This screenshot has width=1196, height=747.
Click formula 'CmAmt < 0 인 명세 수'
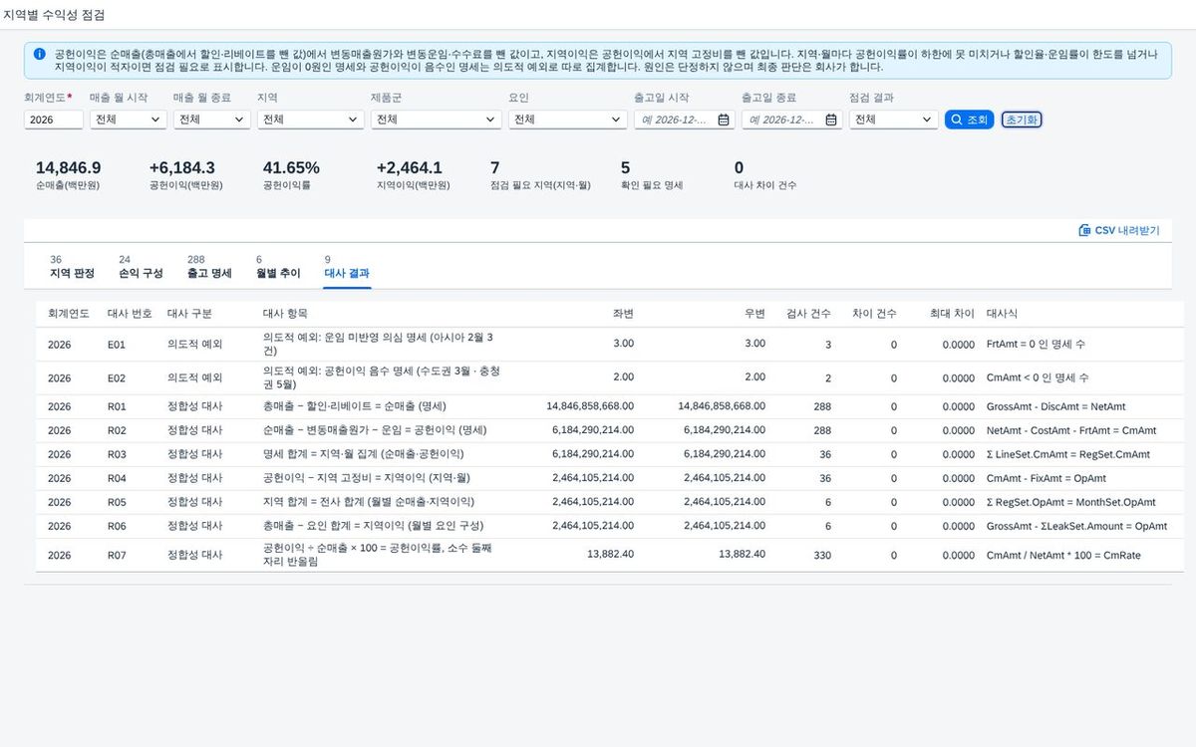tap(1038, 378)
